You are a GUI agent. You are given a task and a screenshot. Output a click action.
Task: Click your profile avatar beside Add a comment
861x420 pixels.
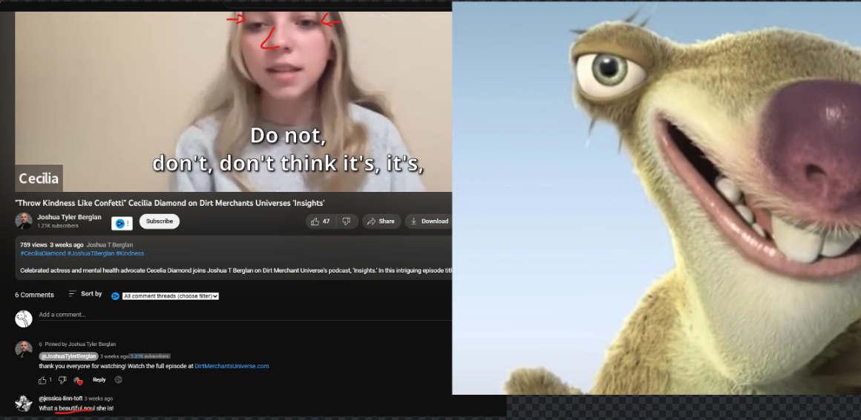tap(24, 319)
